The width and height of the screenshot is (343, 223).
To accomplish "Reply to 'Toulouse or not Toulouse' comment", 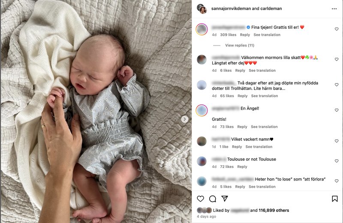I will coord(242,167).
